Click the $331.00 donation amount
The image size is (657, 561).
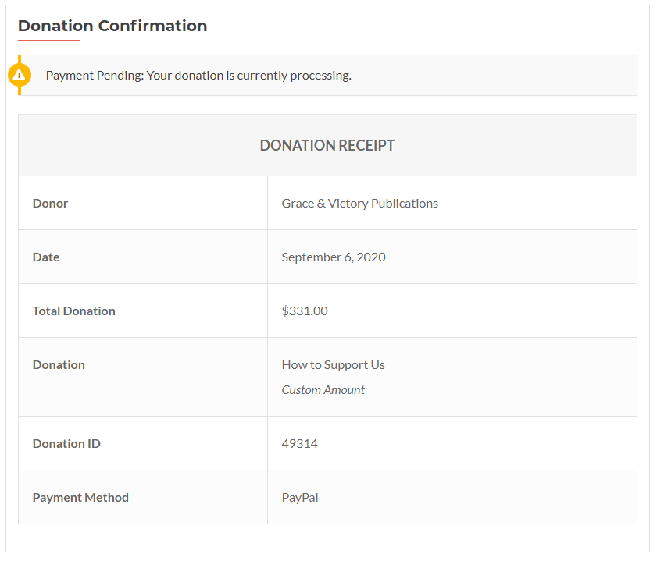[x=305, y=311]
